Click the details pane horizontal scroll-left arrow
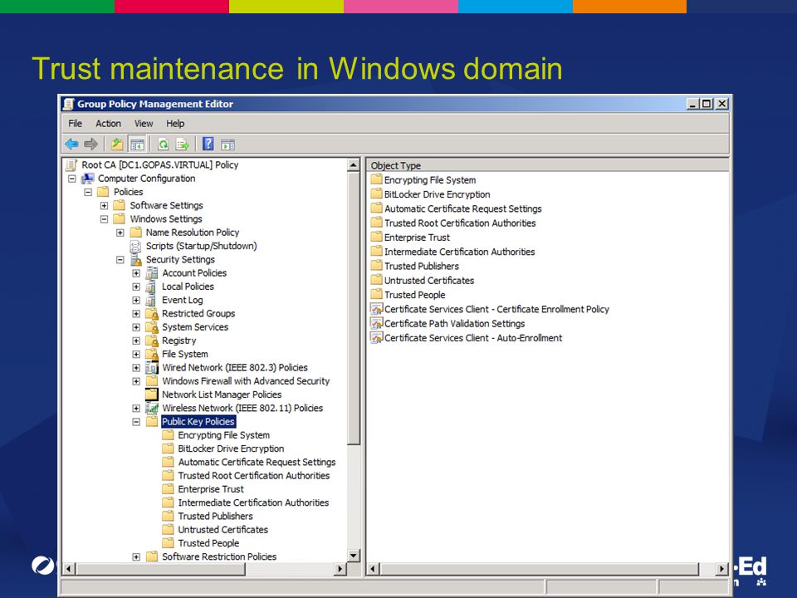 (373, 568)
